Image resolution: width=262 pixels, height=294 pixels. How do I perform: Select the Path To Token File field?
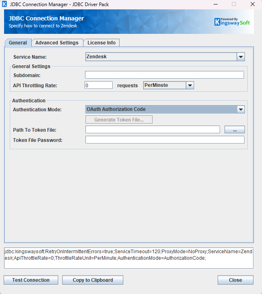tap(153, 130)
